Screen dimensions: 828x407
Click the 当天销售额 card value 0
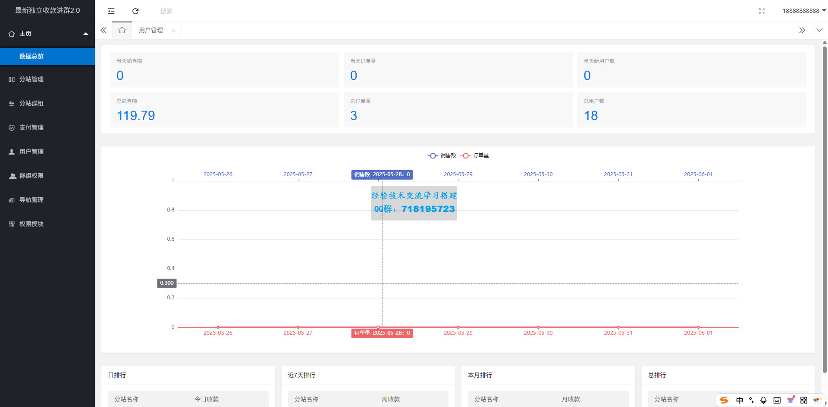pyautogui.click(x=120, y=75)
